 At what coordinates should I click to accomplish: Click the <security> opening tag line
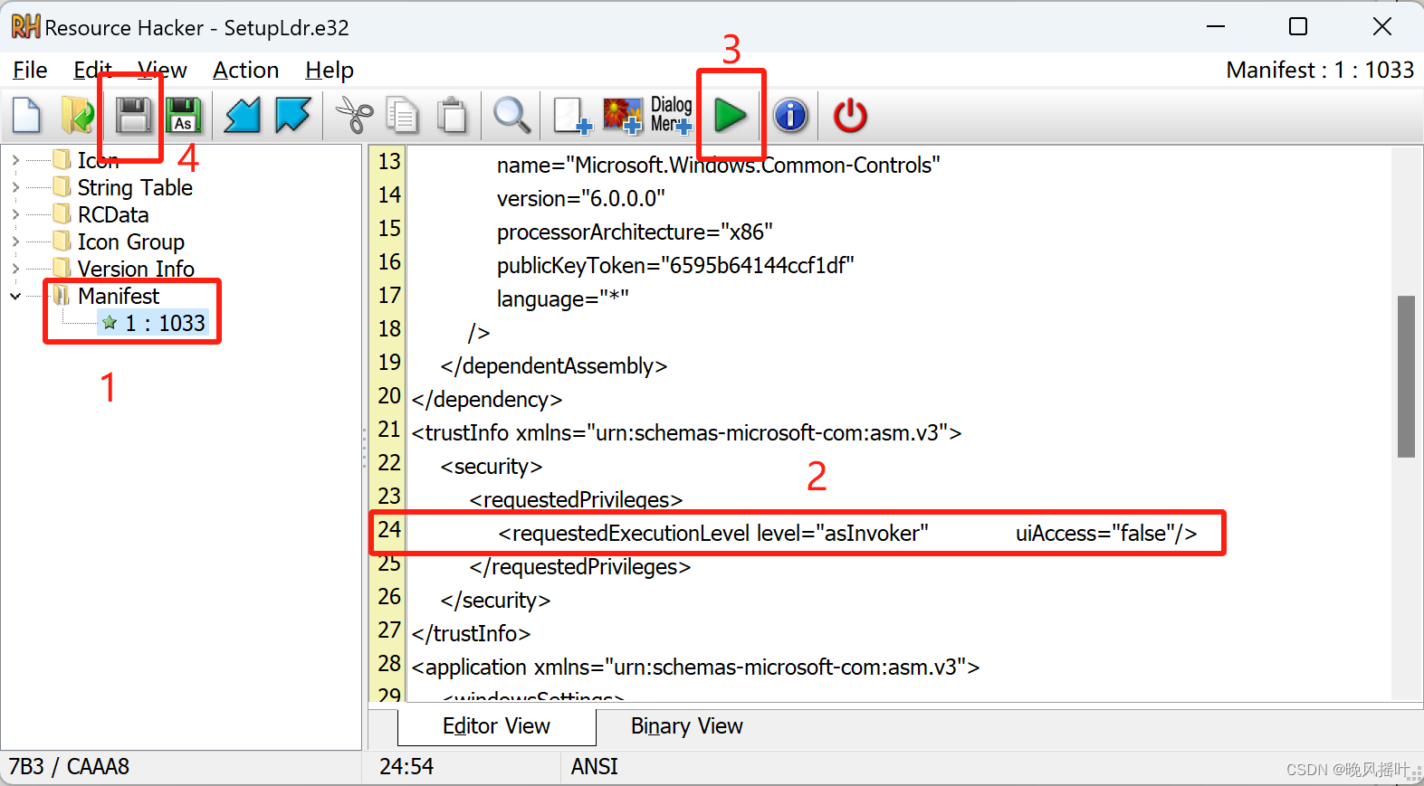(x=492, y=467)
